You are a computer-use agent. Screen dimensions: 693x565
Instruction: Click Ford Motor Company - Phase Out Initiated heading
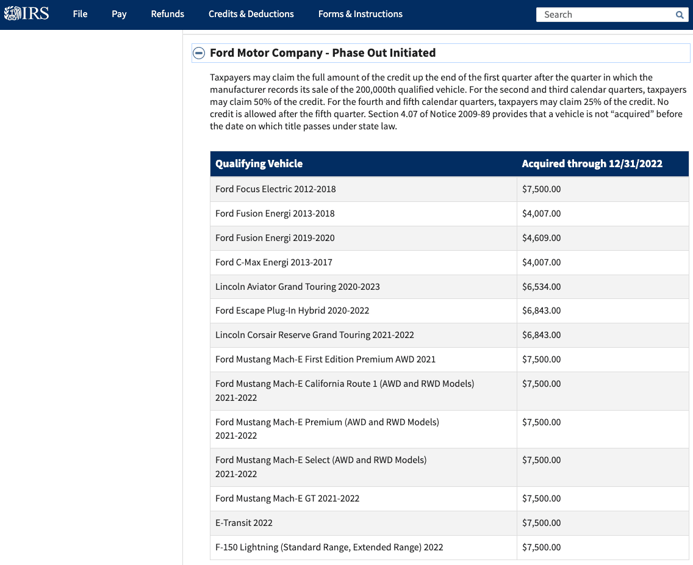323,53
